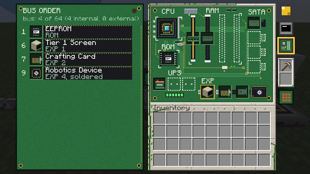
Task: Select the green expansion card in third EXP slot
Action: [x=242, y=92]
